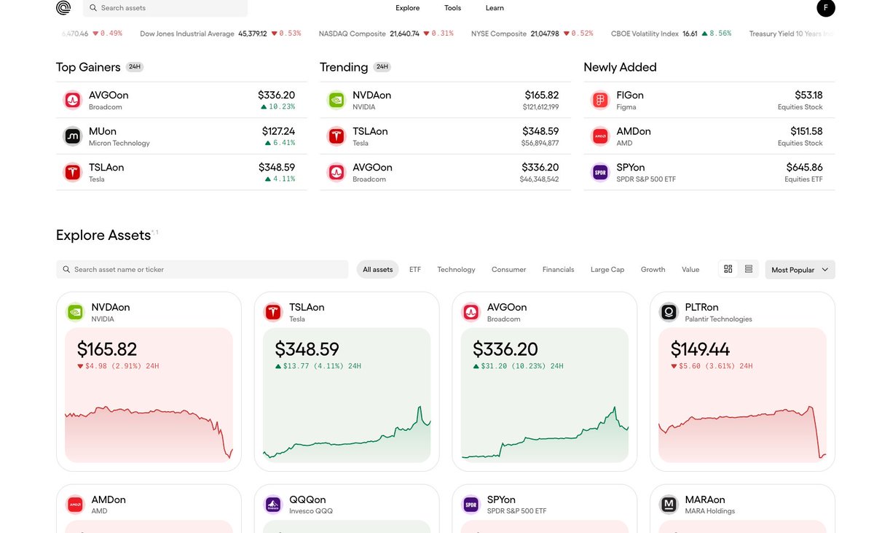Click the TSLAon icon on the Explore Assets card
This screenshot has height=533, width=874.
tap(273, 312)
